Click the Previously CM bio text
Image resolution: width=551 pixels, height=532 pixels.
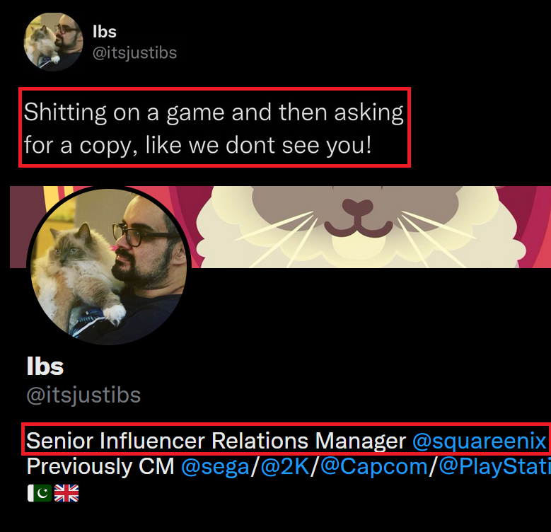100,467
